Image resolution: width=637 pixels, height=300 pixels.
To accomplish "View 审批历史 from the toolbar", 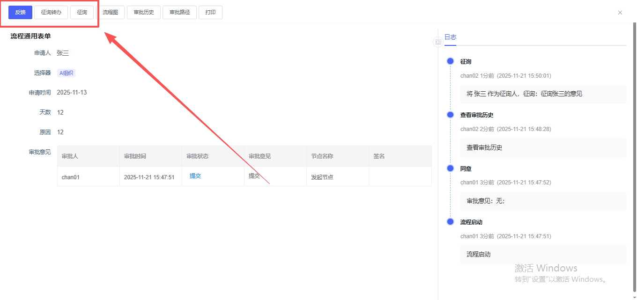I will click(144, 12).
